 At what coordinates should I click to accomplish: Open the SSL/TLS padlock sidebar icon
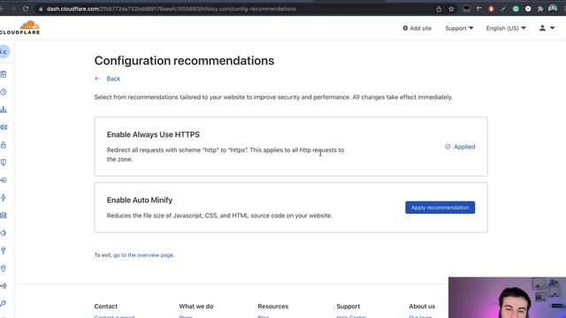[4, 145]
